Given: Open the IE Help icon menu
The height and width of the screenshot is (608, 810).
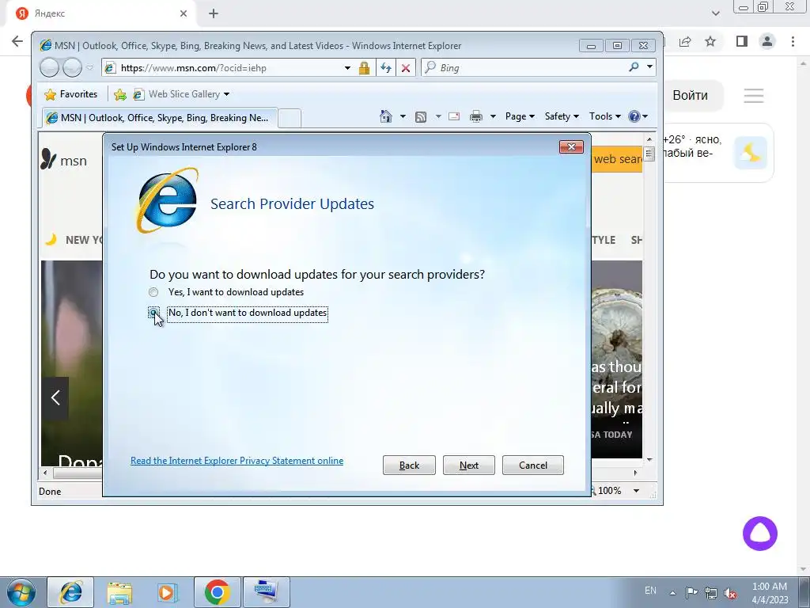Looking at the screenshot, I should (638, 116).
